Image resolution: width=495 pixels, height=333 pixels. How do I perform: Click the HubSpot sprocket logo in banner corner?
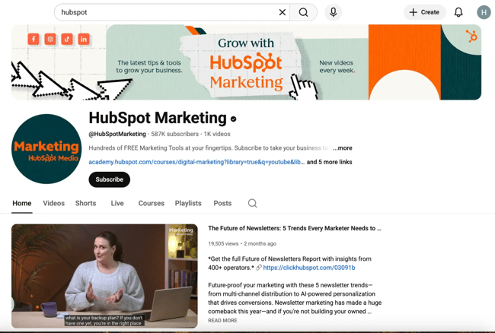(472, 36)
